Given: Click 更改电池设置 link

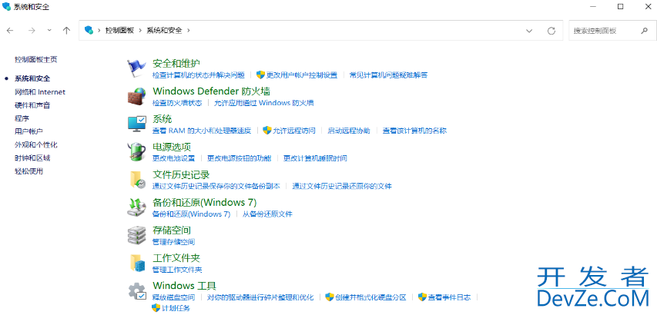Looking at the screenshot, I should point(173,158).
